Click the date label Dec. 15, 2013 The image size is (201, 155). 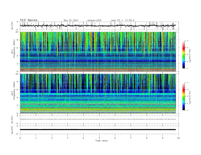click(71, 20)
